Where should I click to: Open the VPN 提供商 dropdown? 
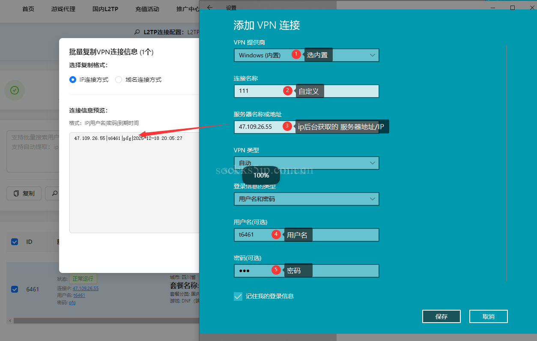click(x=307, y=55)
